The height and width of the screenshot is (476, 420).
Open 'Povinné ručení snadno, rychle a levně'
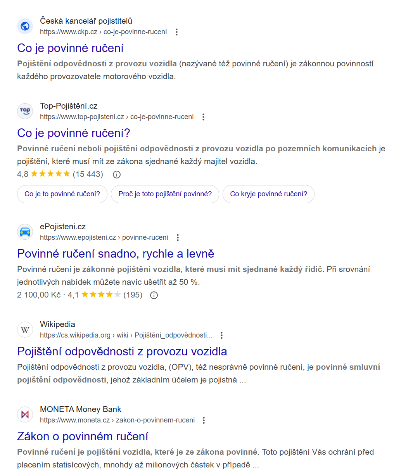(115, 253)
